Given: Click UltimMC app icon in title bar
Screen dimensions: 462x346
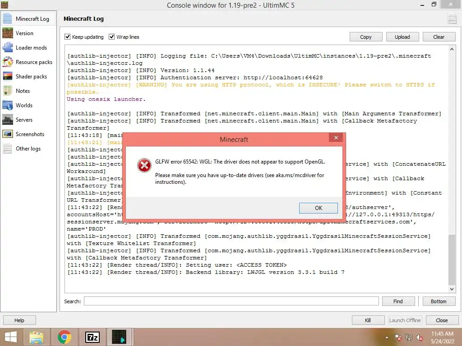Looking at the screenshot, I should (x=4, y=5).
